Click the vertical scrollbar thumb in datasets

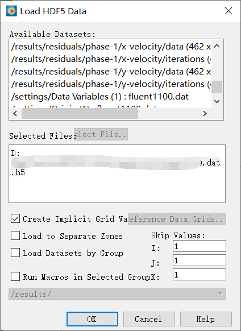click(x=217, y=87)
